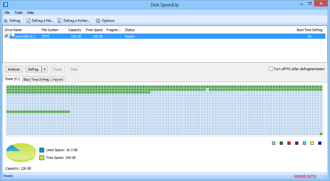Click the Disk SpeedUp app icon in title bar
The image size is (330, 181).
pyautogui.click(x=6, y=4)
